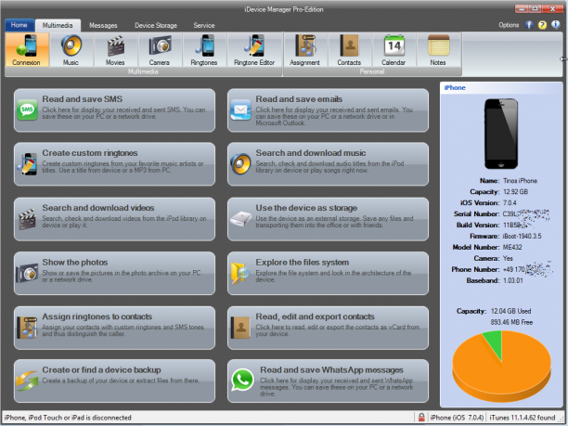The image size is (568, 426).
Task: Open the Ringtones ribbon icon
Action: 204,50
